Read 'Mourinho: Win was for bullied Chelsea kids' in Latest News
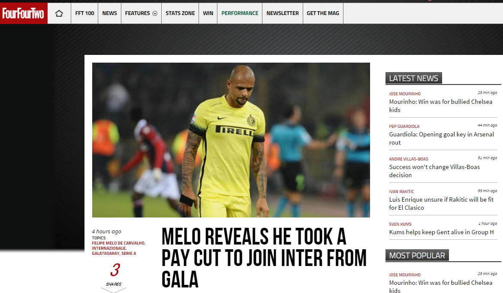Viewport: 503px width, 293px height. pos(440,106)
